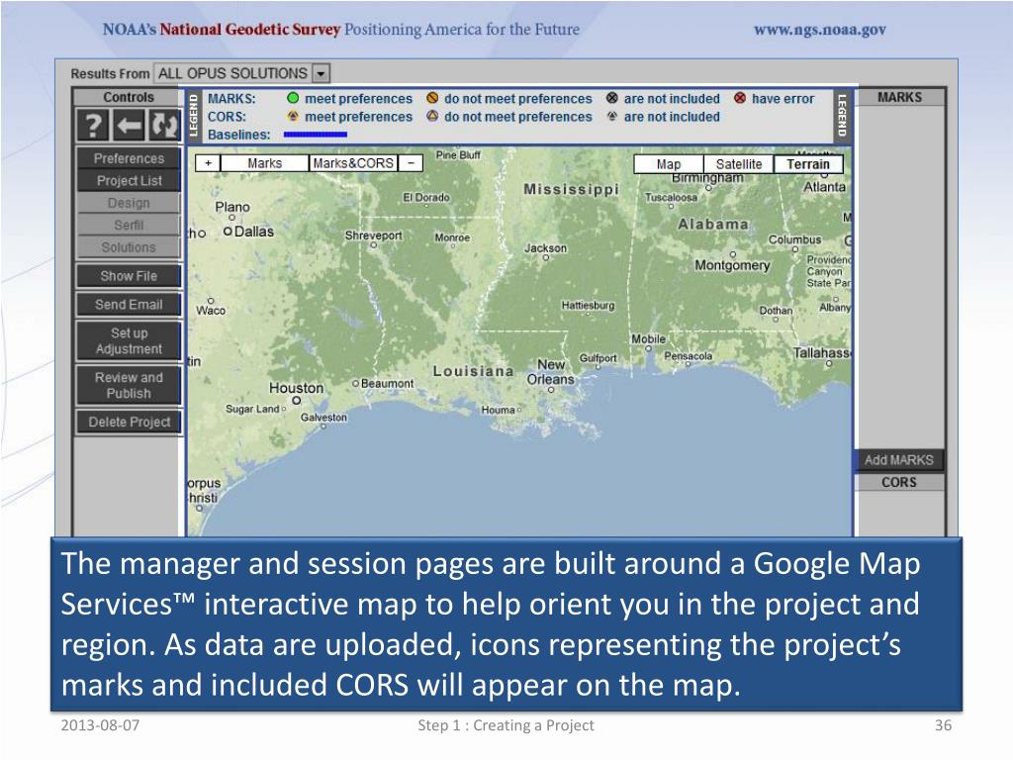Click the blue Baselines color bar

coord(315,134)
